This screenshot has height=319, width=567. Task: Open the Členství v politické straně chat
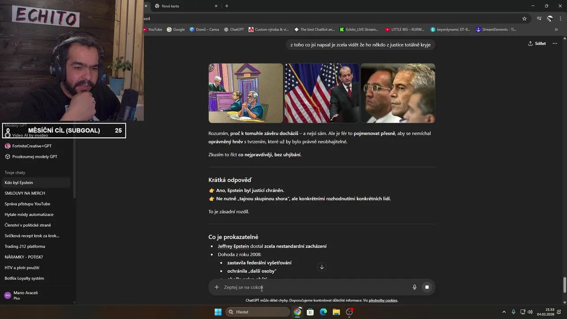coord(36,225)
